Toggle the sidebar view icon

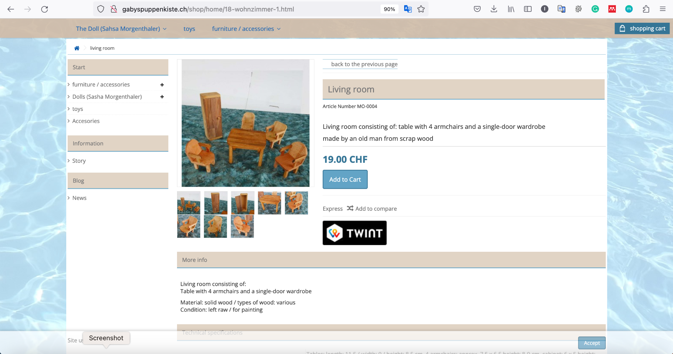(528, 9)
